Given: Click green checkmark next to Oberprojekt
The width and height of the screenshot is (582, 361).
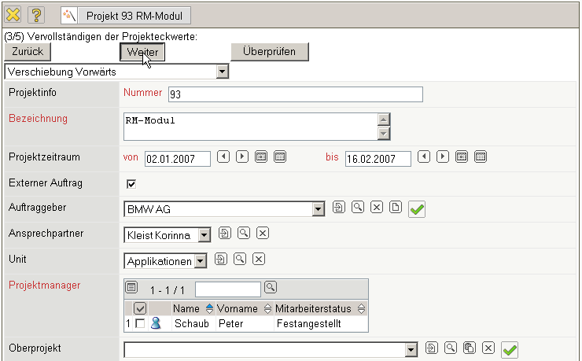Looking at the screenshot, I should click(510, 348).
